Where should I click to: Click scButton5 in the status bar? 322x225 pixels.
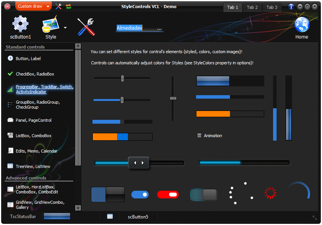pyautogui.click(x=138, y=217)
